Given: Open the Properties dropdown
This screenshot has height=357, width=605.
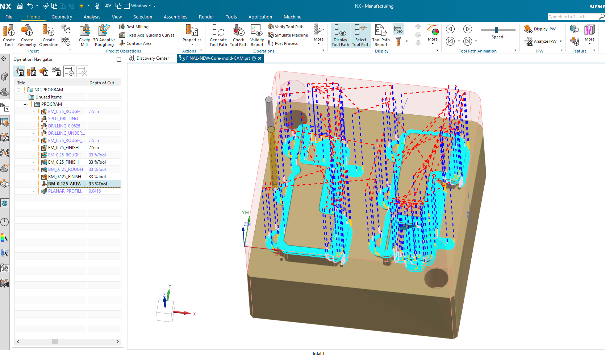Looking at the screenshot, I should [x=192, y=35].
